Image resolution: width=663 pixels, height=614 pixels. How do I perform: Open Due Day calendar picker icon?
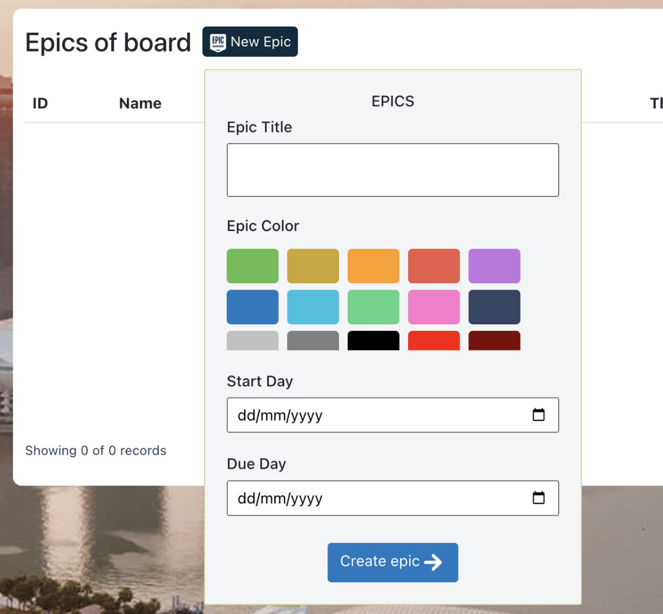(x=538, y=498)
